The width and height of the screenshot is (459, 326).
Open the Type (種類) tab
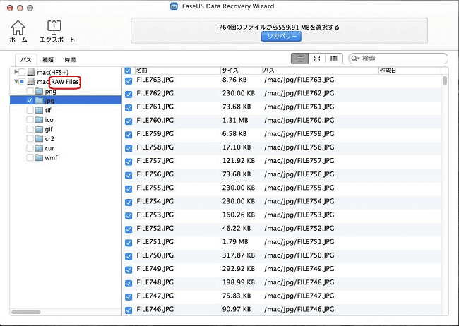coord(48,60)
